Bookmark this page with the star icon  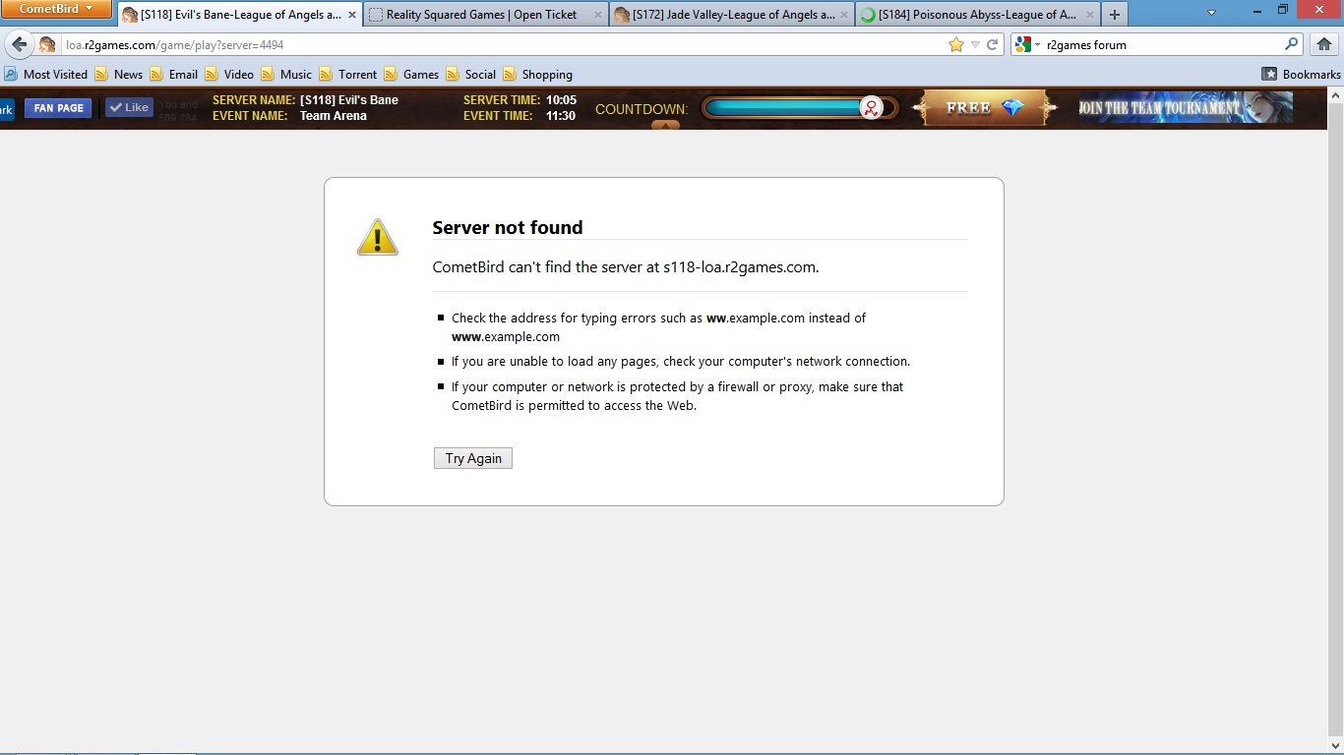pos(955,44)
